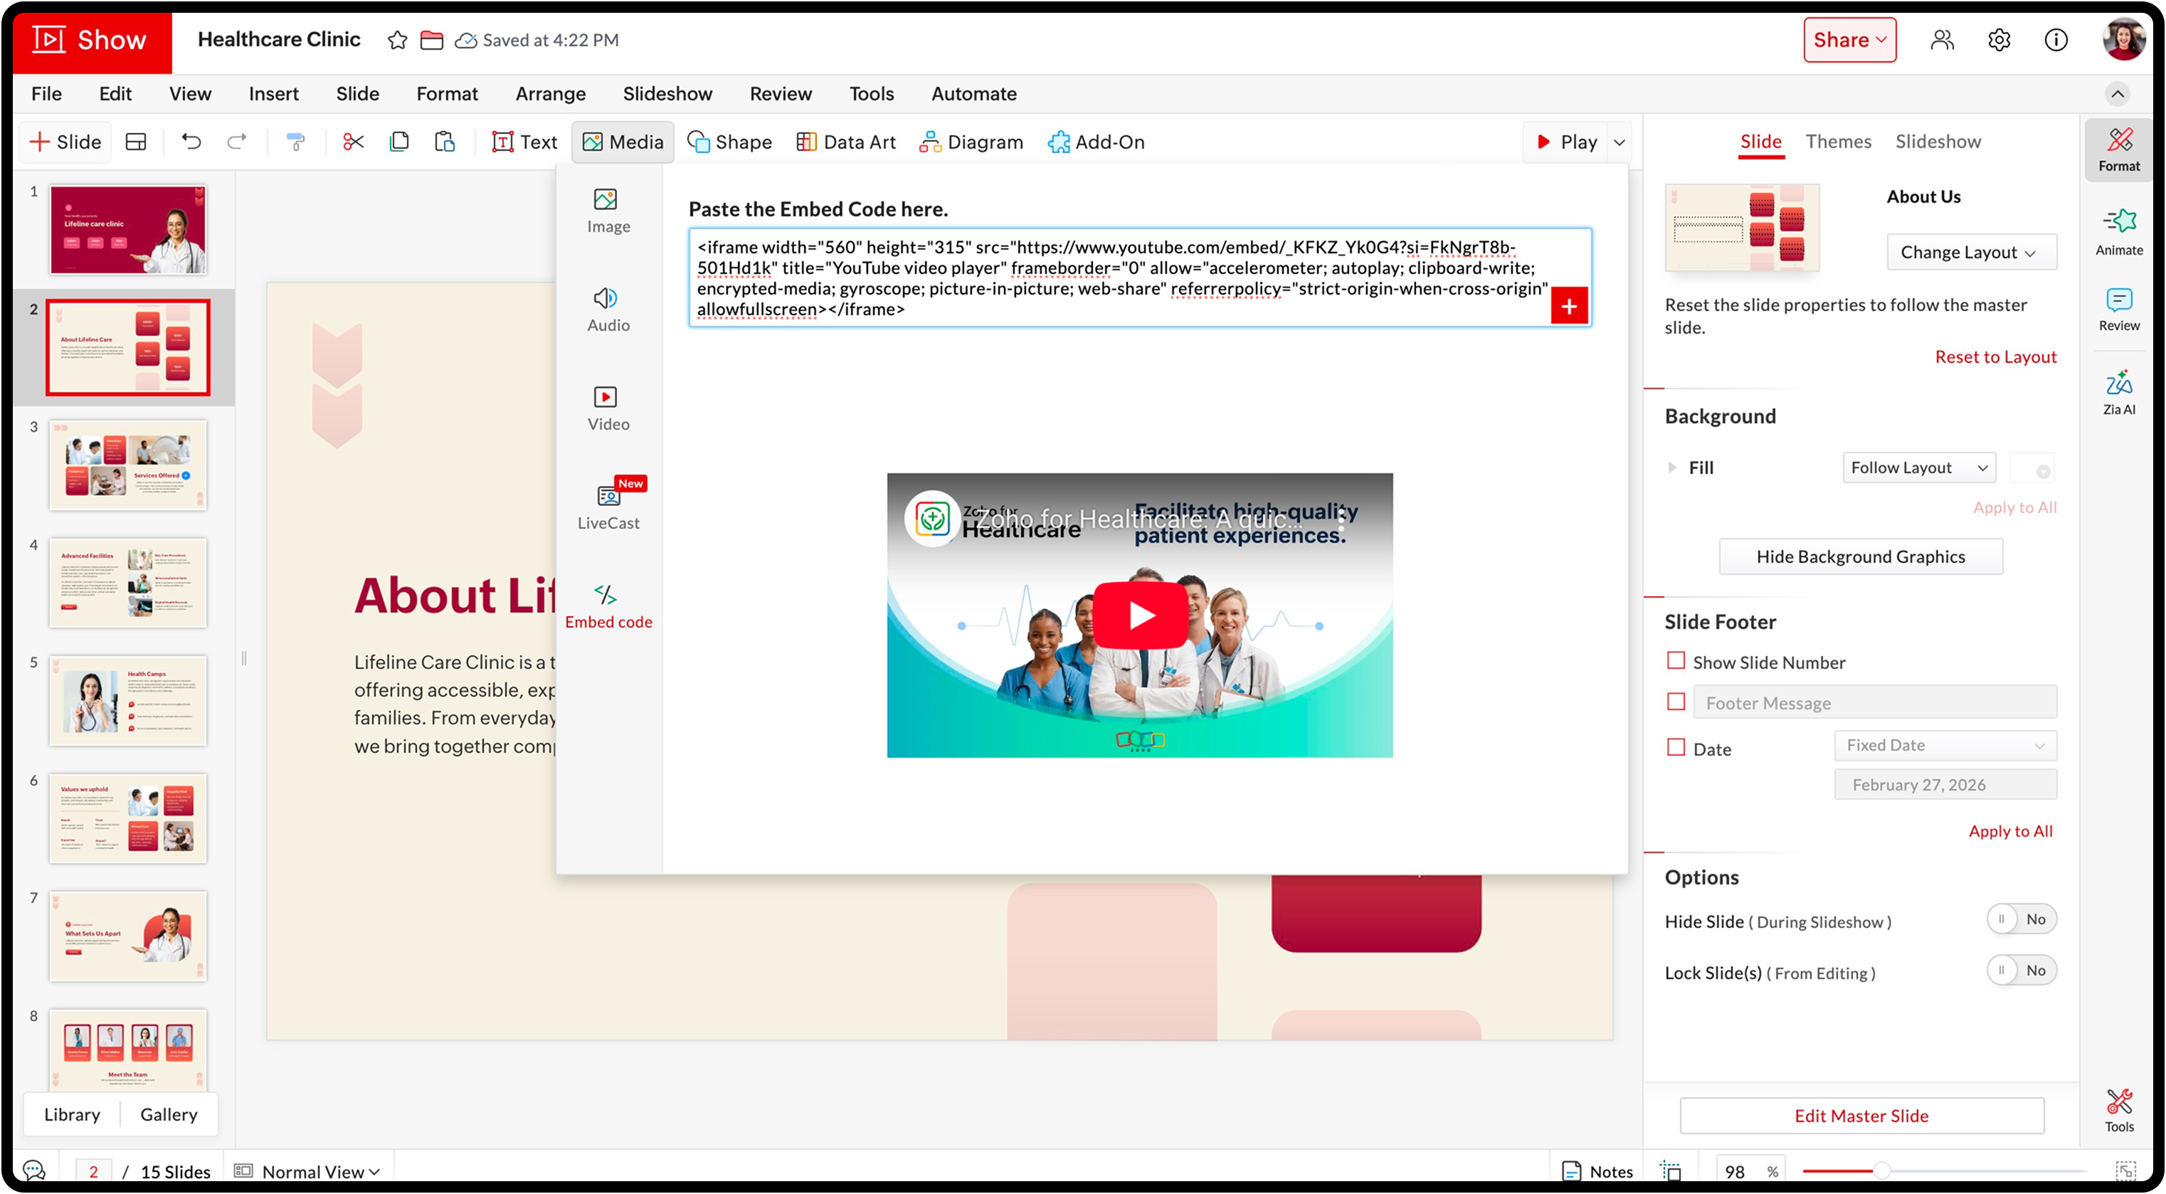Click the format painter icon
Viewport: 2166px width, 1194px height.
point(295,142)
